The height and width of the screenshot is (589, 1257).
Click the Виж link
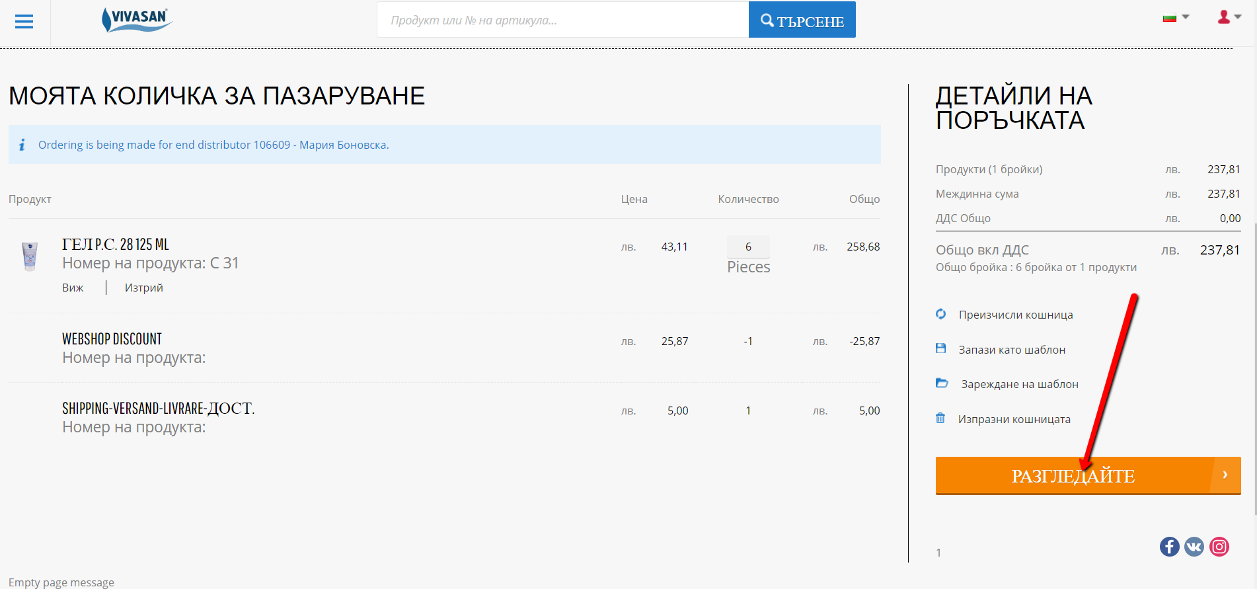(x=73, y=288)
